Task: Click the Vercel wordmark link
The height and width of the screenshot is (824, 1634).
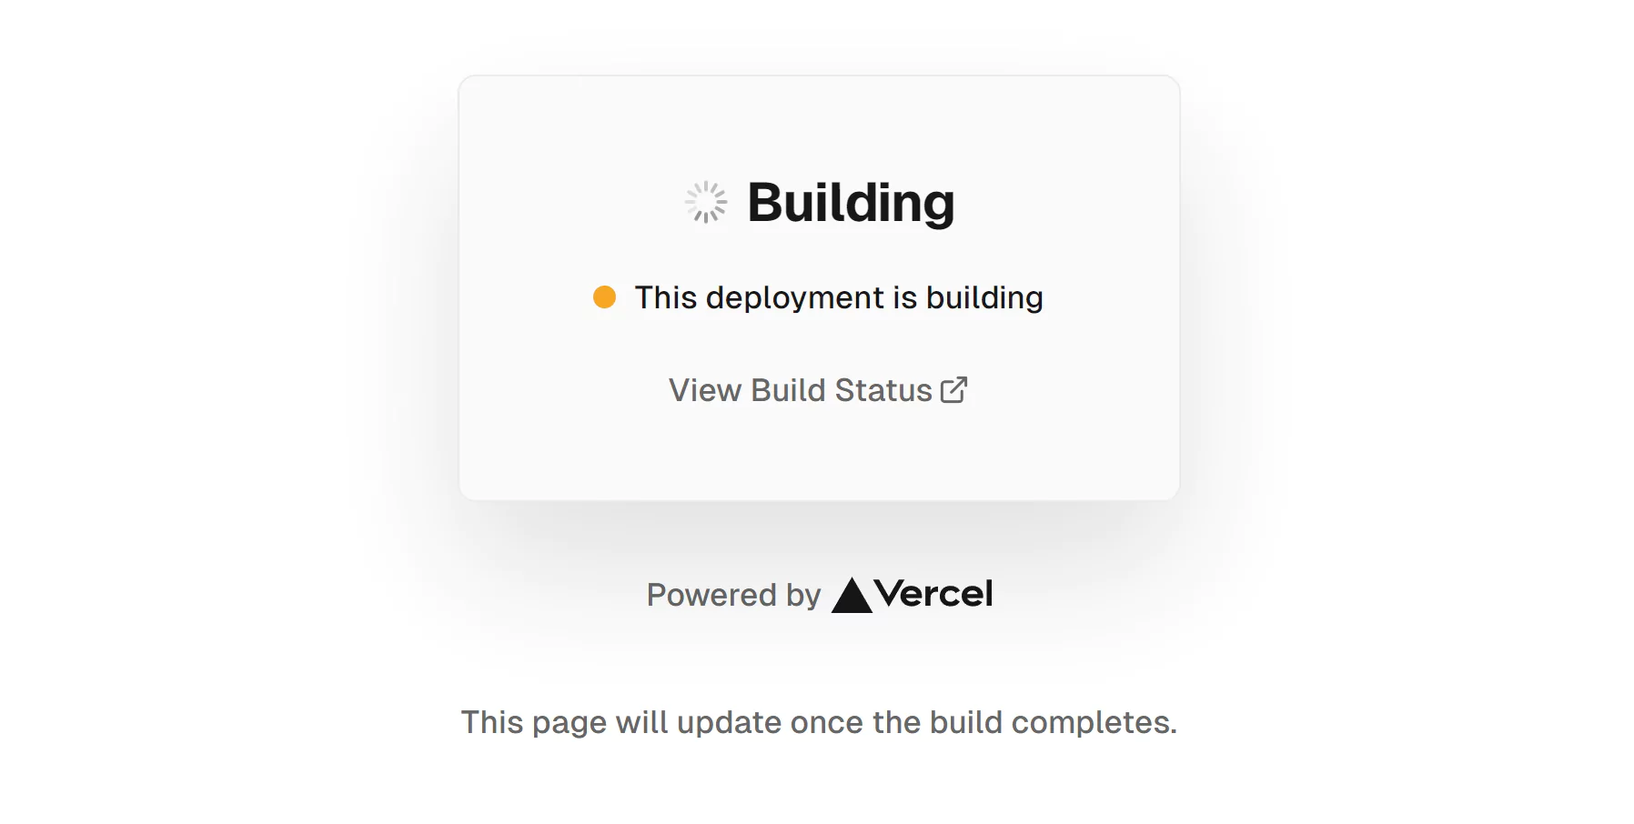Action: click(933, 593)
